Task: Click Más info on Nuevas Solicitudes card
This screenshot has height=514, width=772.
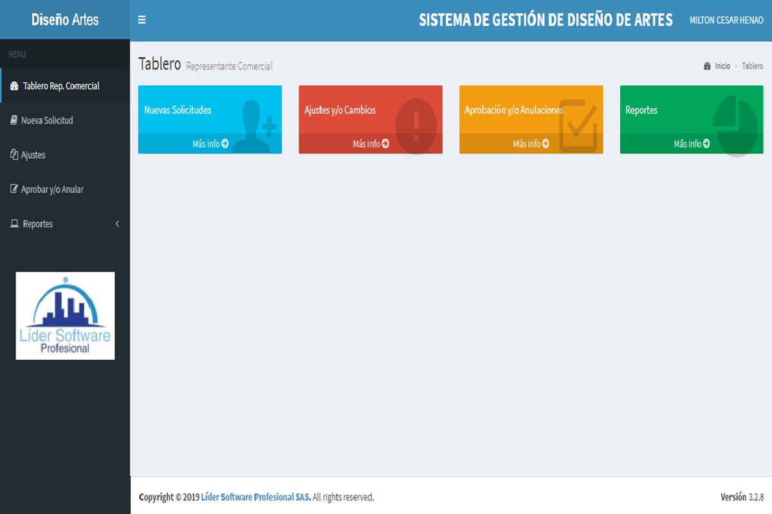Action: point(210,144)
